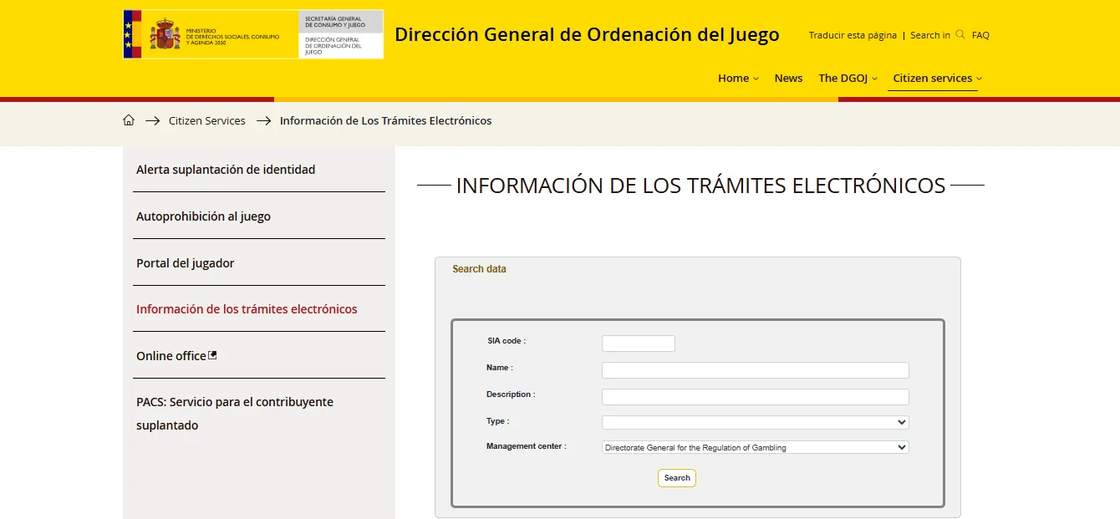Open PACS: Servicio para el contribuyente suplantado

tap(235, 413)
